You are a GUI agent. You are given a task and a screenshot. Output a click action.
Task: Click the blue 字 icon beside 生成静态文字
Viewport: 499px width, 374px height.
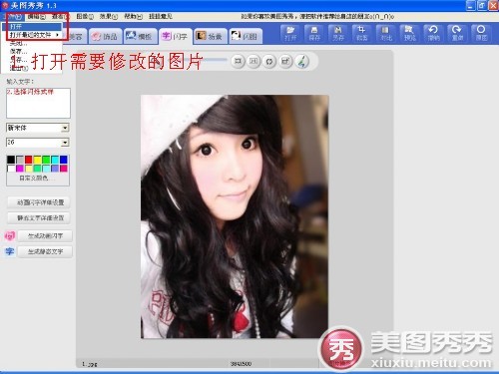10,251
